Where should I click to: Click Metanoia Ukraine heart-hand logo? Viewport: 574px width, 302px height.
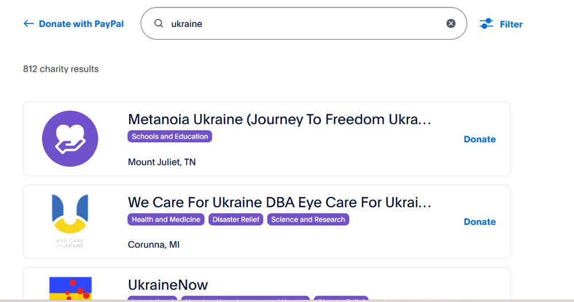pyautogui.click(x=70, y=139)
